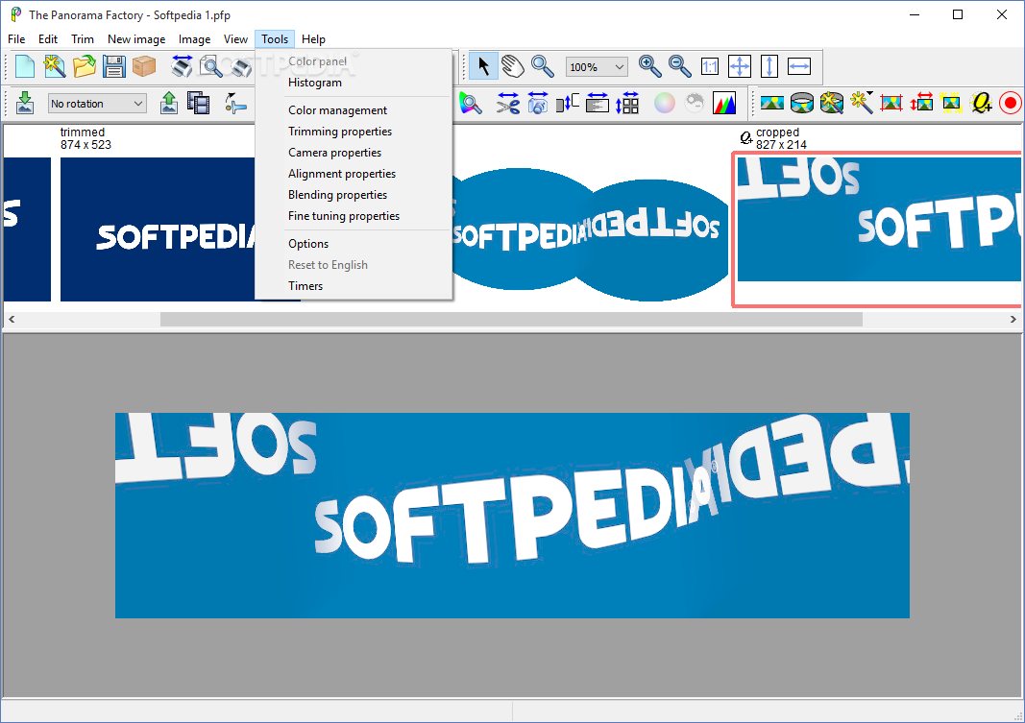
Task: Click the cylindrical panorama icon
Action: click(x=802, y=103)
